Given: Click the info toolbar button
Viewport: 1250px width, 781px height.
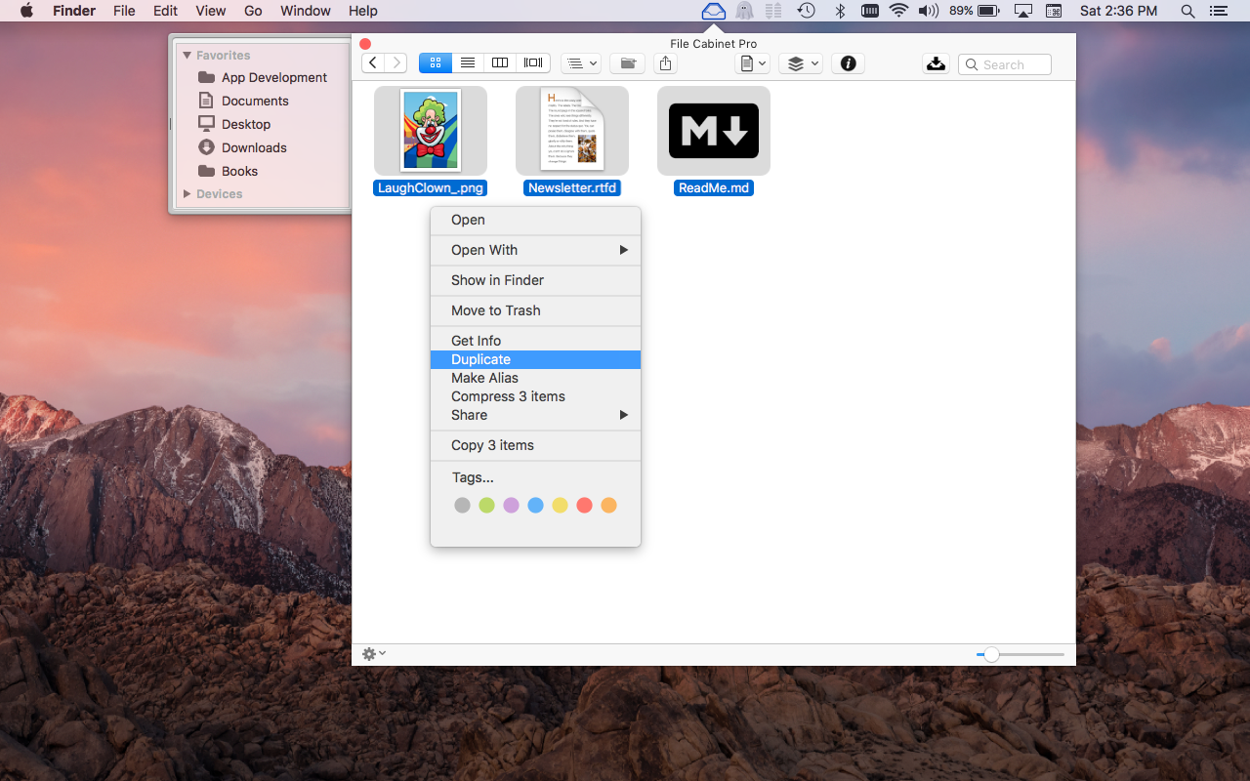Looking at the screenshot, I should pos(849,63).
